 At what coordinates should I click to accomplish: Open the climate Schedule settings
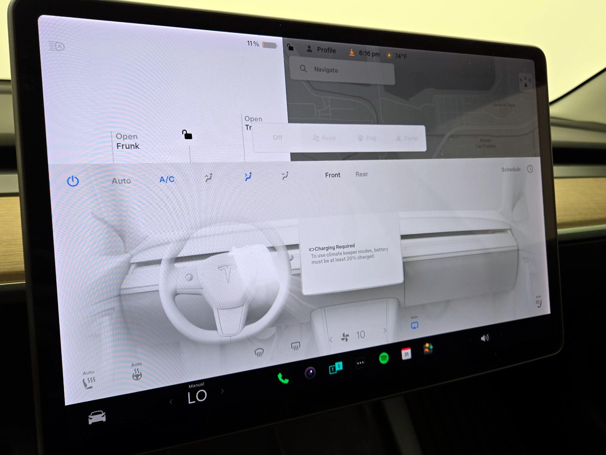pyautogui.click(x=511, y=169)
